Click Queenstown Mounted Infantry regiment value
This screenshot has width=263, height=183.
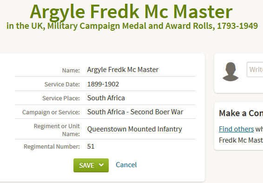134,129
